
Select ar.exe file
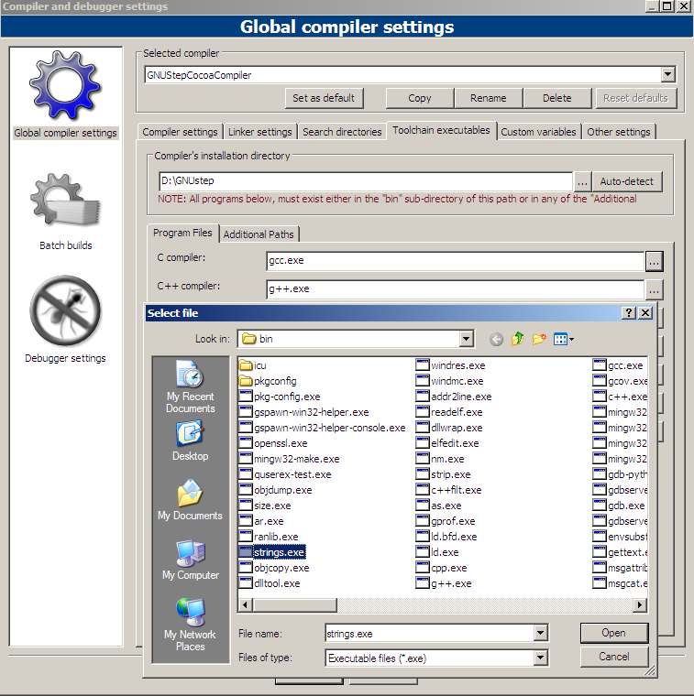(x=261, y=521)
